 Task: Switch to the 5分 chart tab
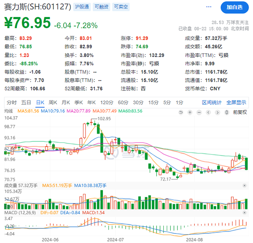[x=167, y=102]
